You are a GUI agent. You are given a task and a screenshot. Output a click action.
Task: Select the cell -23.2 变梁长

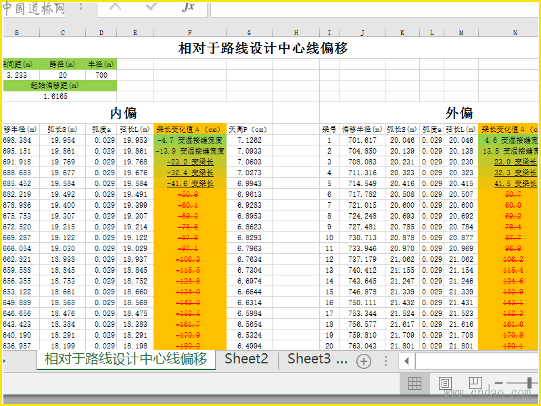click(x=190, y=162)
